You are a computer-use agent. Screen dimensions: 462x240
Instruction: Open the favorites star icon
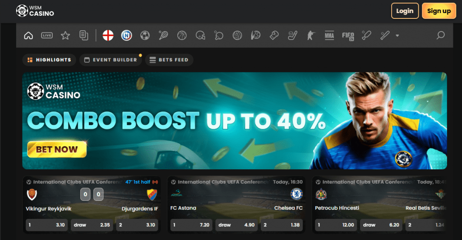65,36
